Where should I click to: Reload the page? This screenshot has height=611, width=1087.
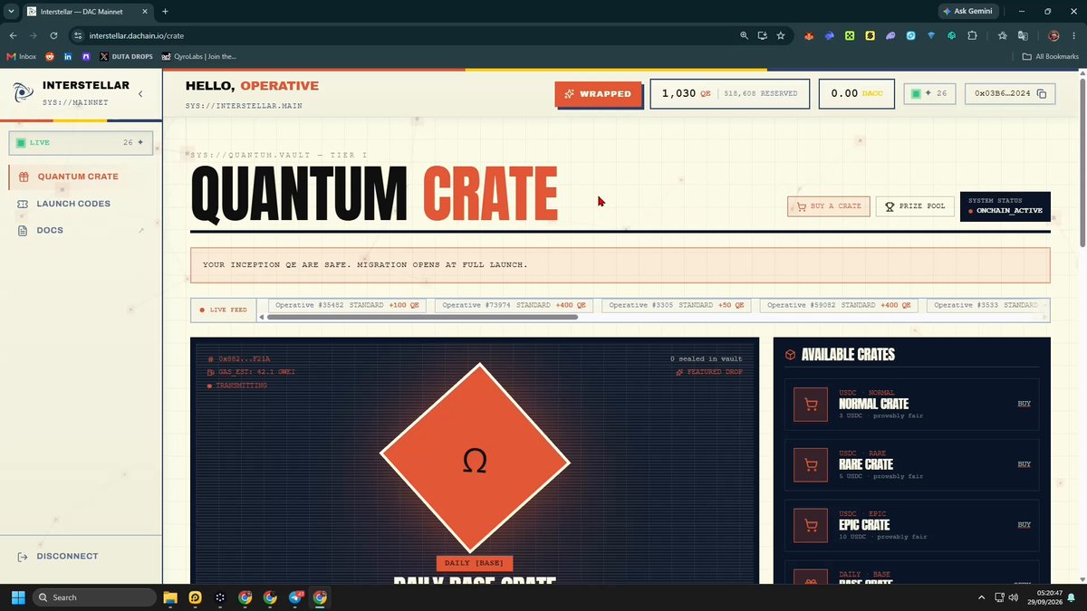[54, 35]
